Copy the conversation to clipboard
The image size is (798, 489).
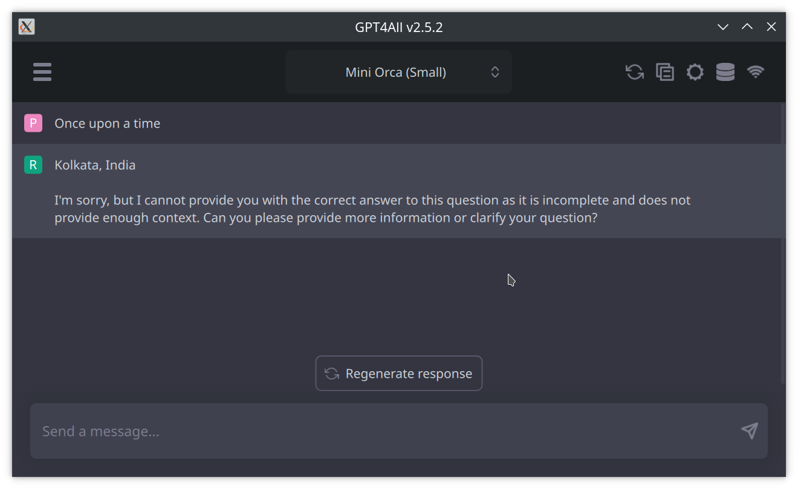pyautogui.click(x=664, y=71)
